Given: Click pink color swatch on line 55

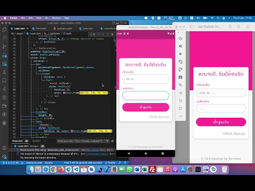Looking at the screenshot, I should [64, 93].
